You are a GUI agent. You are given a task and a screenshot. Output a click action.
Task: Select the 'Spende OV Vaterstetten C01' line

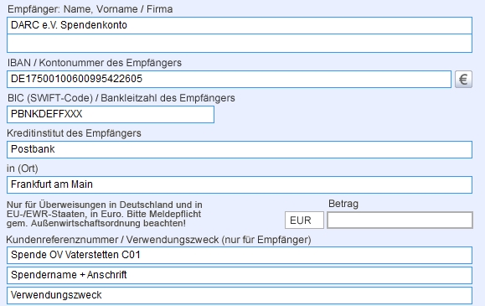pyautogui.click(x=240, y=255)
